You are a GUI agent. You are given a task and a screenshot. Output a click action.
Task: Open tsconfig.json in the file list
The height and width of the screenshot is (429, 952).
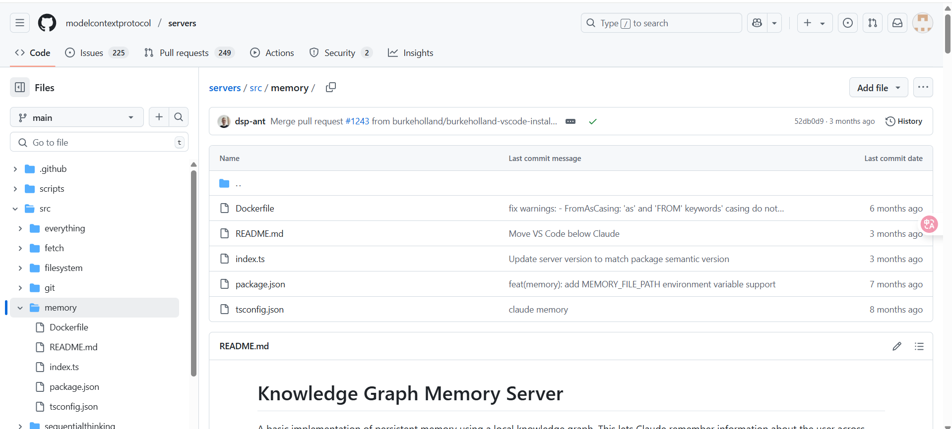[x=259, y=310]
